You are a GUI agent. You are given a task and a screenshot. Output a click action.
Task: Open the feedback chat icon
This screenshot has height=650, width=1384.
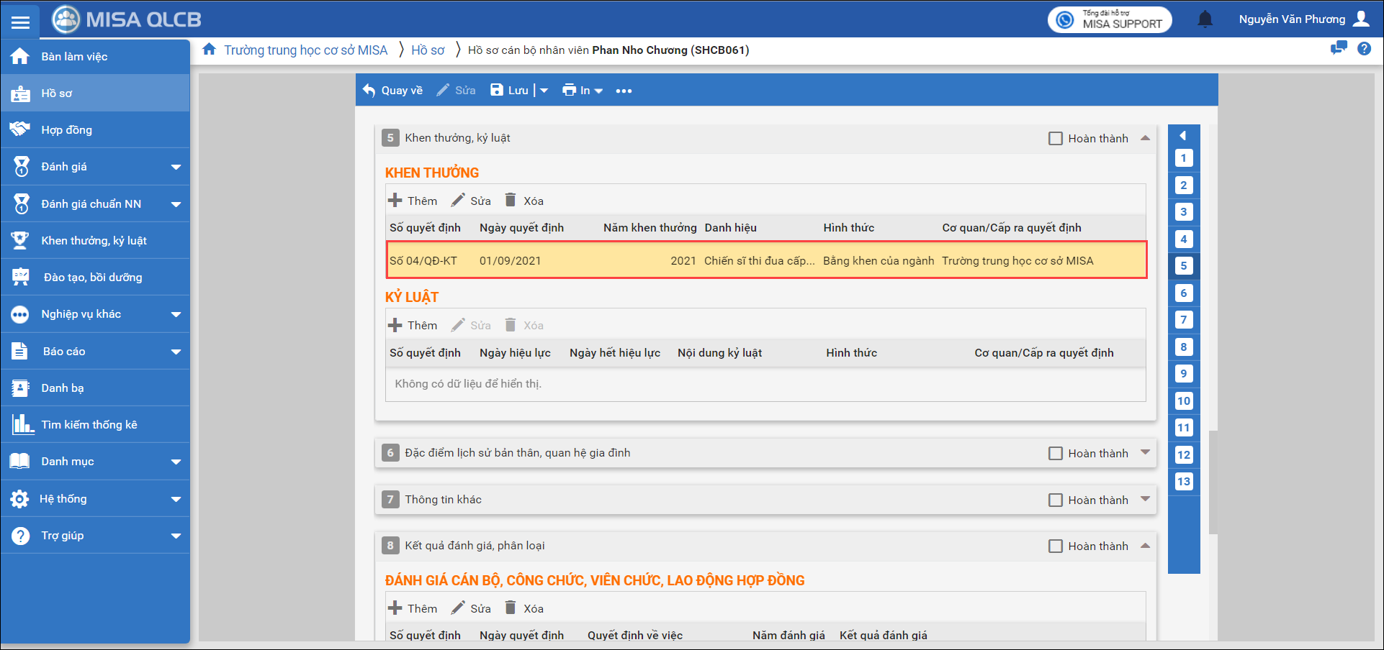(1339, 49)
